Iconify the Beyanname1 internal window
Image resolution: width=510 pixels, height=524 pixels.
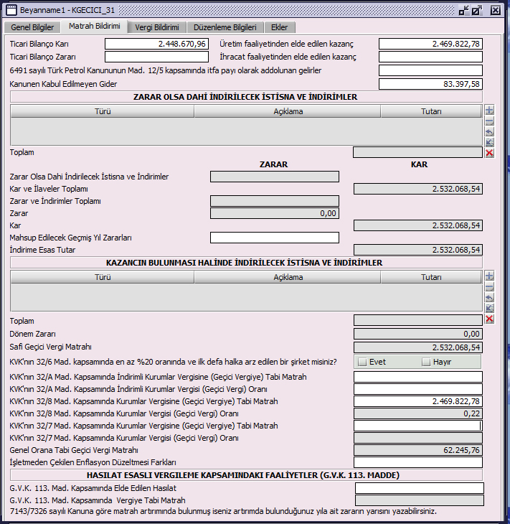[464, 10]
